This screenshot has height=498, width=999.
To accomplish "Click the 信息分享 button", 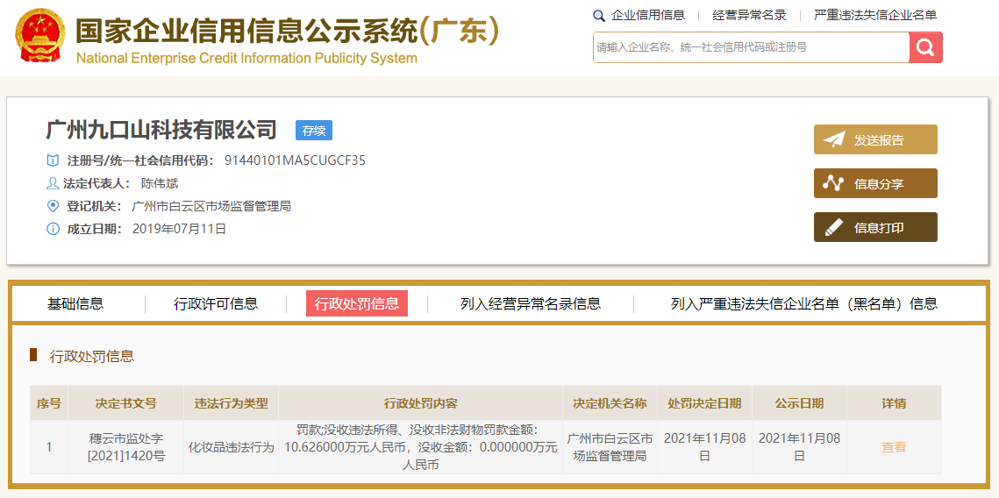I will (x=875, y=183).
